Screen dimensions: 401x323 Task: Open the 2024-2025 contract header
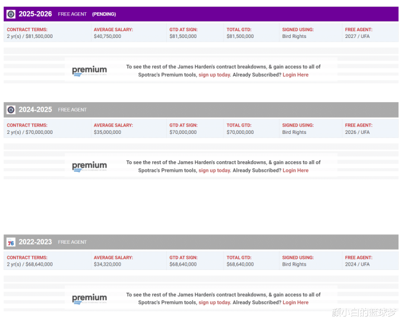point(201,110)
